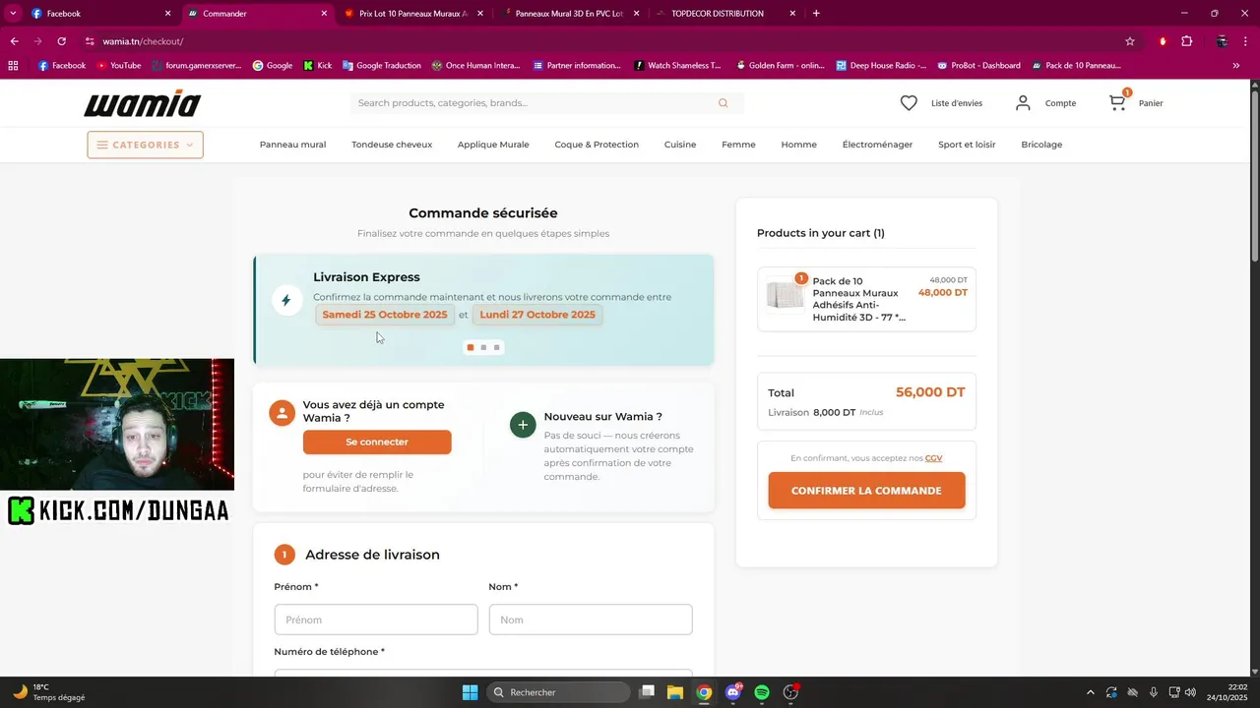Click the Prénom input field
Viewport: 1260px width, 708px height.
(x=376, y=619)
